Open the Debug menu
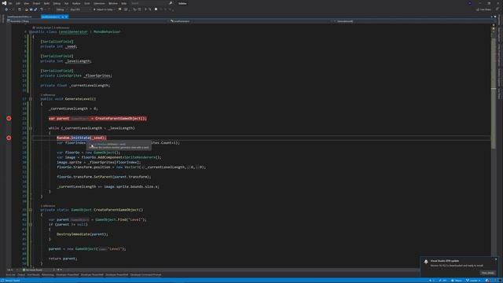Image resolution: width=503 pixels, height=283 pixels. point(57,3)
